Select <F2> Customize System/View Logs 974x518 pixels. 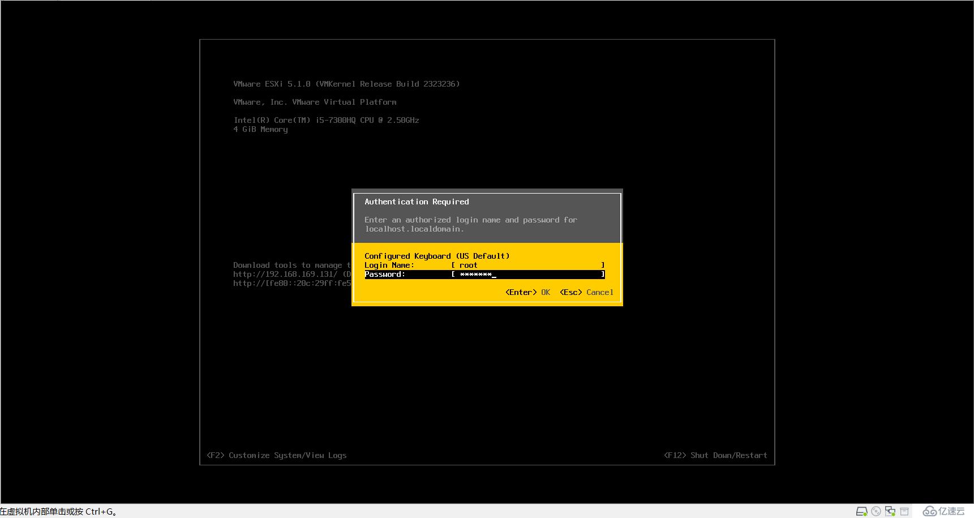277,455
